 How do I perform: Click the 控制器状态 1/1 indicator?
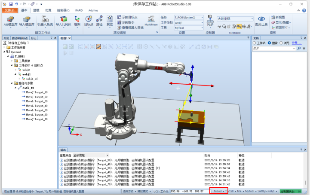291,191
